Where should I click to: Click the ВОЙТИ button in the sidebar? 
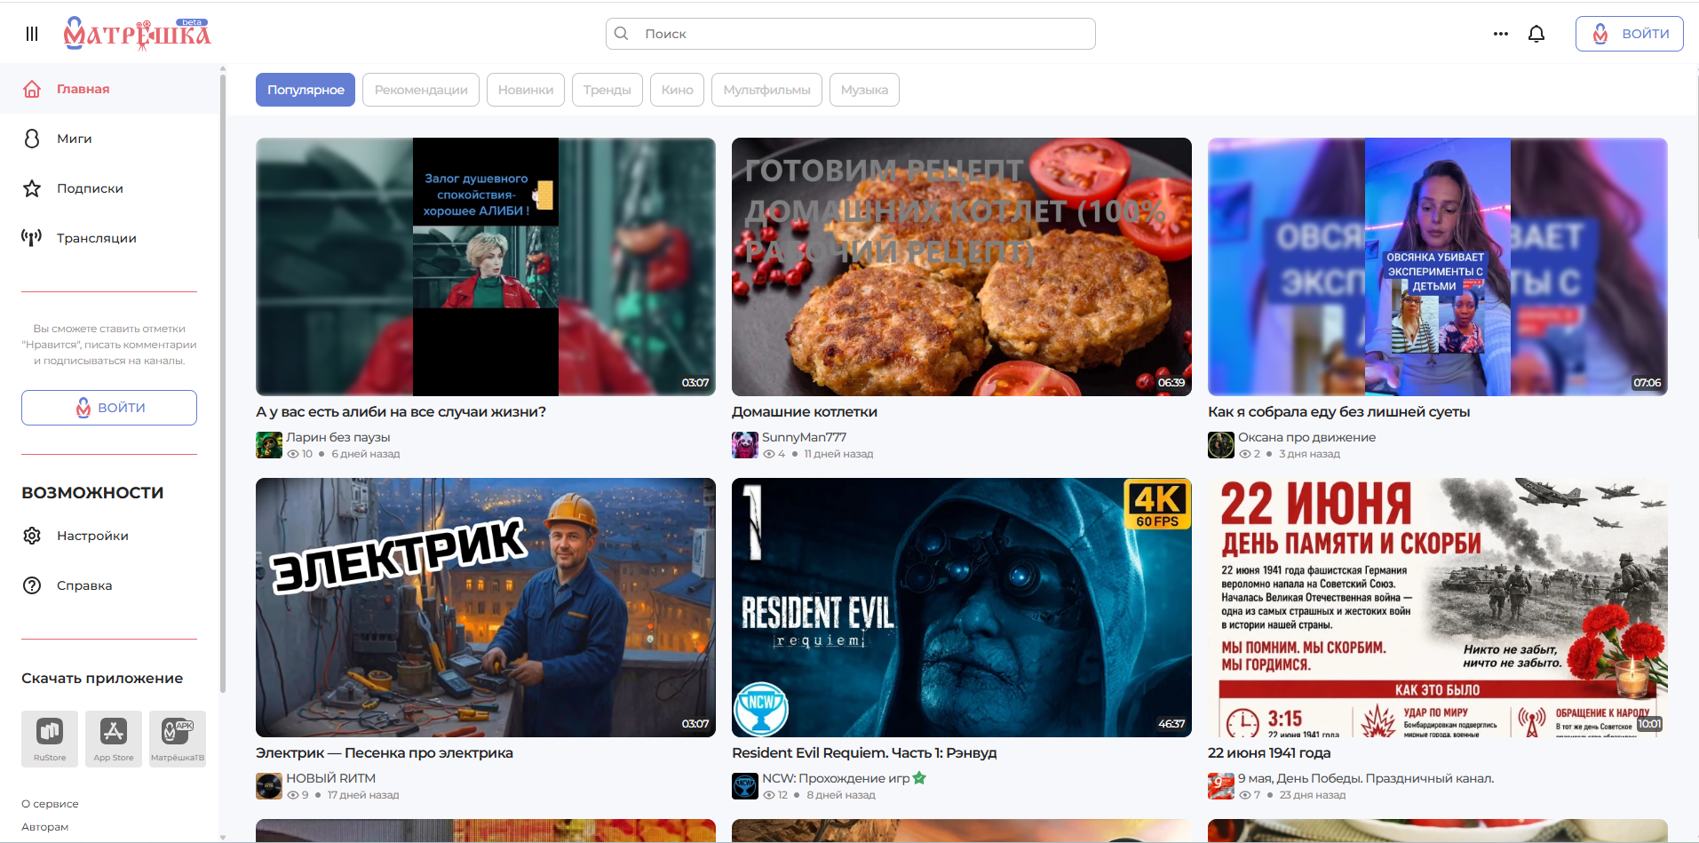coord(109,408)
